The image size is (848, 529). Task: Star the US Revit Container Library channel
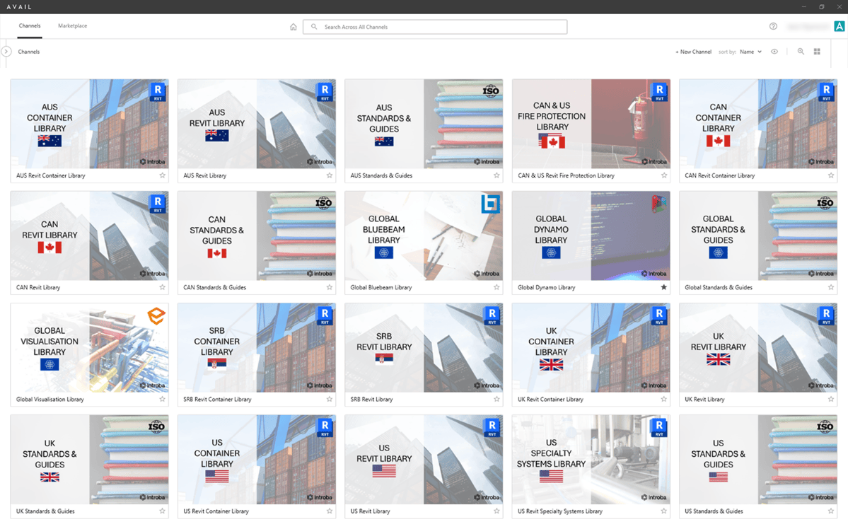(x=330, y=511)
